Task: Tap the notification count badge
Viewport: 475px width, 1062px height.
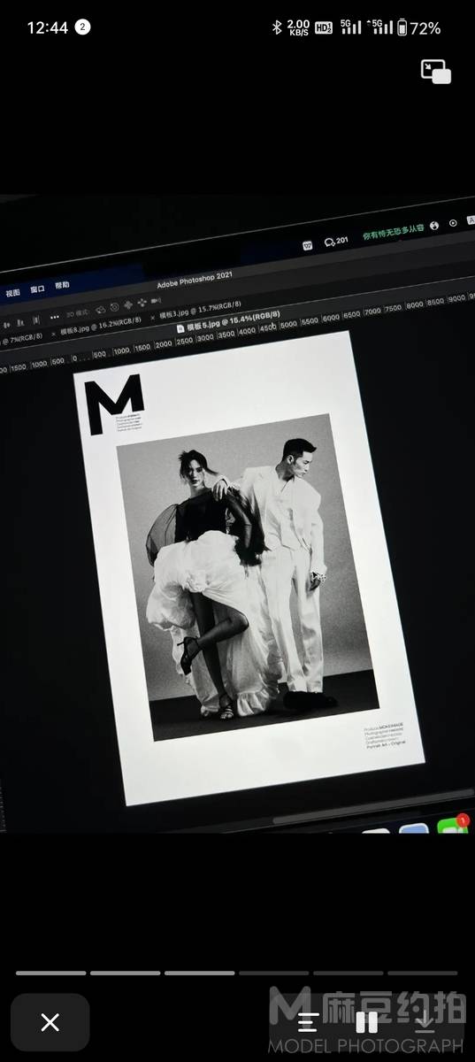Action: 82,27
